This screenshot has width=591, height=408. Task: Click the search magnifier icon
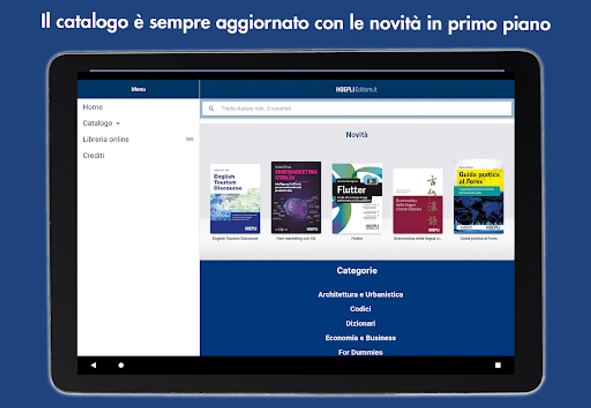pos(211,109)
